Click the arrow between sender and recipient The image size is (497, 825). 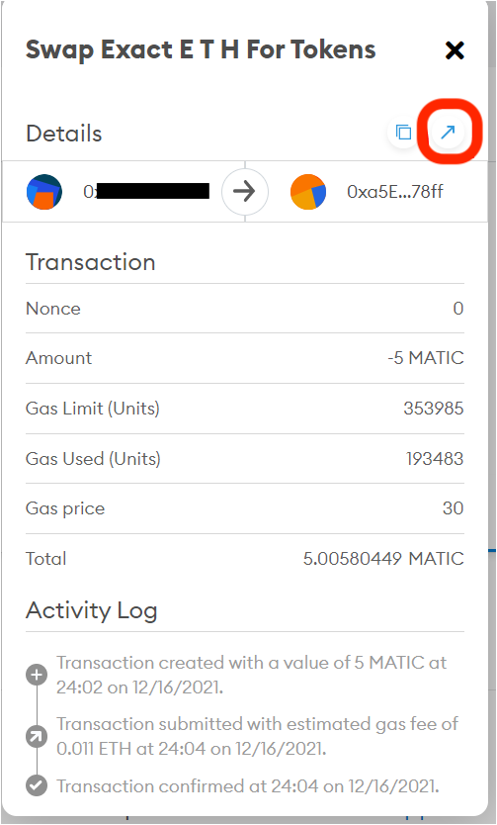(244, 192)
